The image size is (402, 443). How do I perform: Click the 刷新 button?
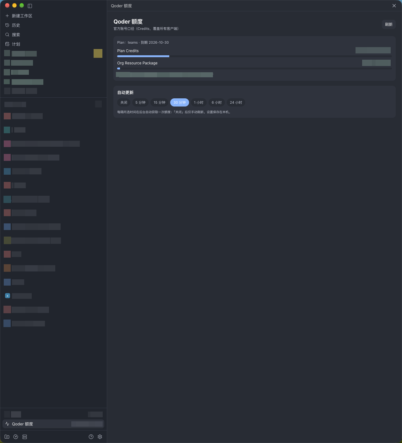point(389,24)
